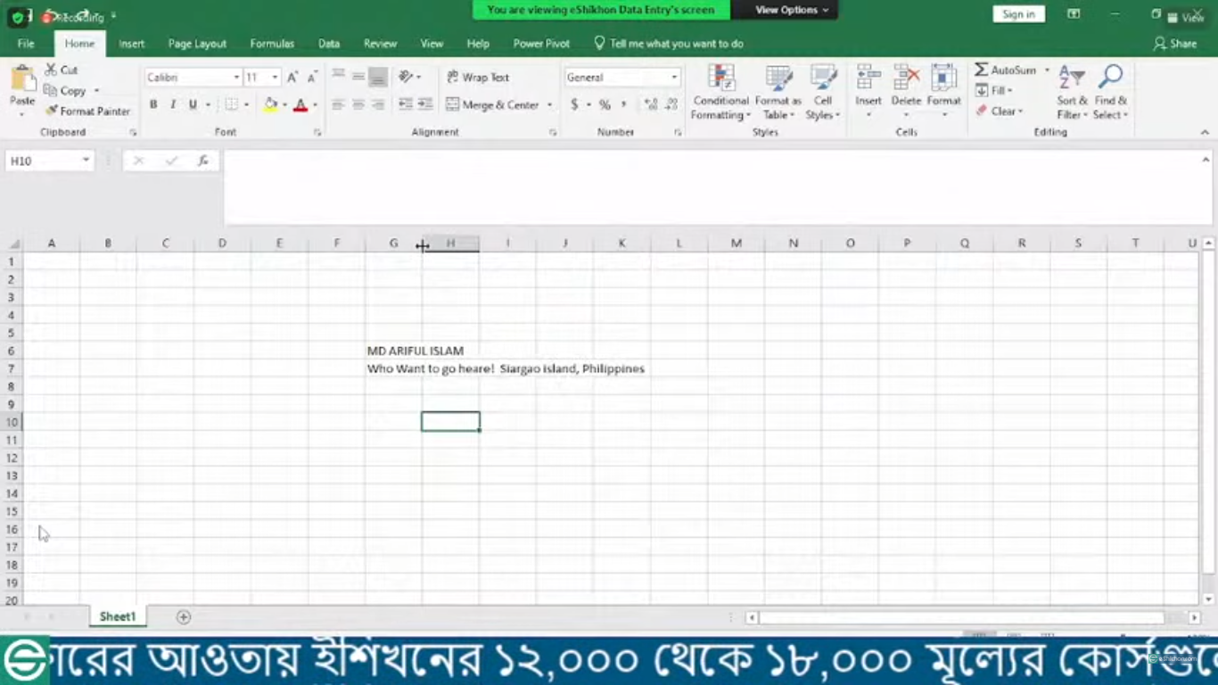This screenshot has height=685, width=1218.
Task: Click the yellow Fill Color swatch
Action: [x=271, y=104]
